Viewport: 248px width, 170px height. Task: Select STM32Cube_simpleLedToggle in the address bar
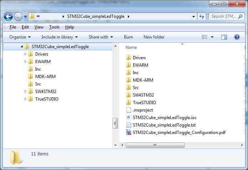[x=96, y=16]
